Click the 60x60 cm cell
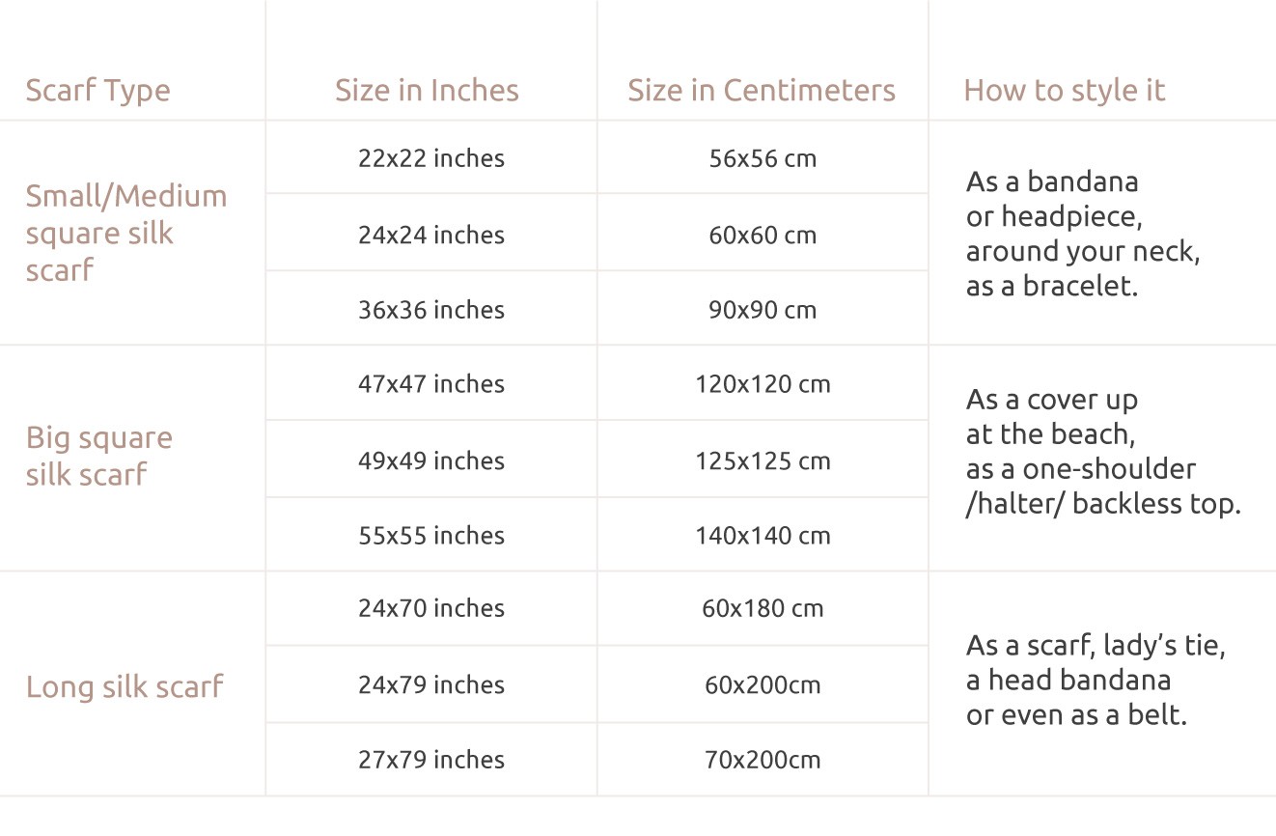 763,236
